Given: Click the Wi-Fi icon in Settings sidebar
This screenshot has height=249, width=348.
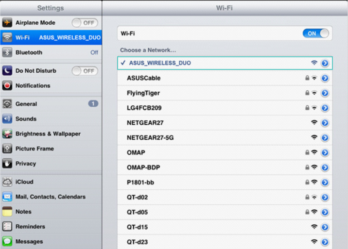Looking at the screenshot, I should (7, 37).
